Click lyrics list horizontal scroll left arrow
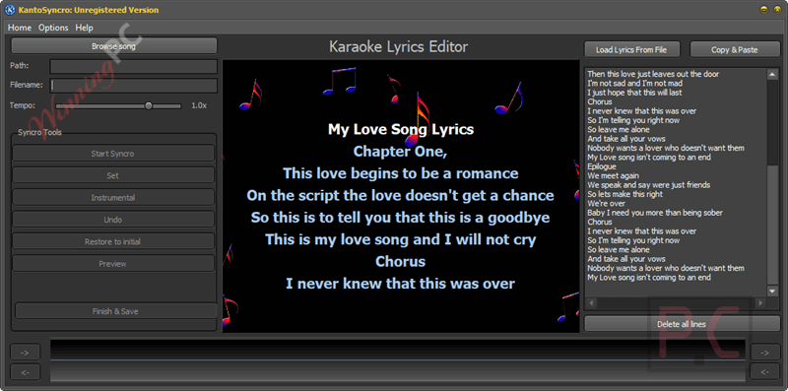The image size is (788, 391). 592,303
